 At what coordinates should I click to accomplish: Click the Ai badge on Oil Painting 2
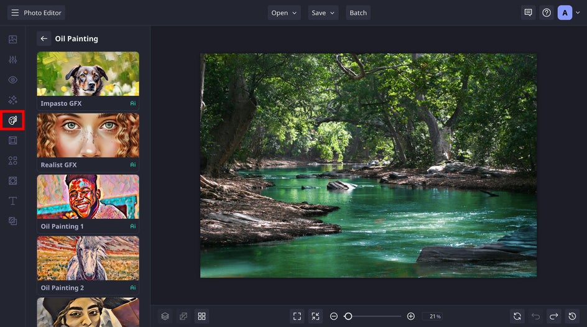tap(133, 287)
